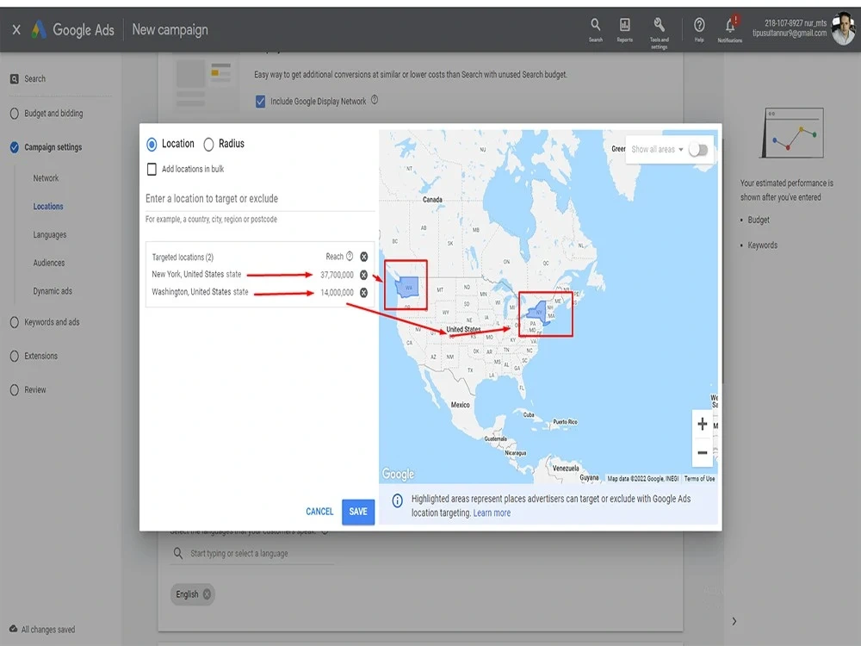Screen dimensions: 861x646
Task: Close the New campaign editor with X
Action: click(16, 29)
